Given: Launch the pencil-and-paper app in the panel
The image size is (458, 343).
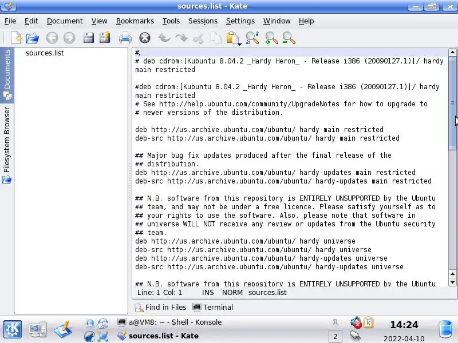Looking at the screenshot, I should pos(62,329).
